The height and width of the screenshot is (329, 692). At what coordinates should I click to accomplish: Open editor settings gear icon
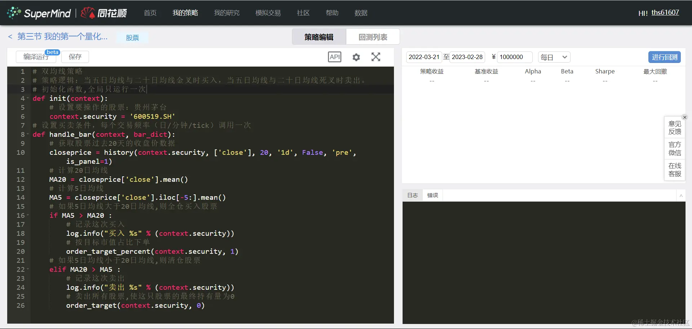356,57
